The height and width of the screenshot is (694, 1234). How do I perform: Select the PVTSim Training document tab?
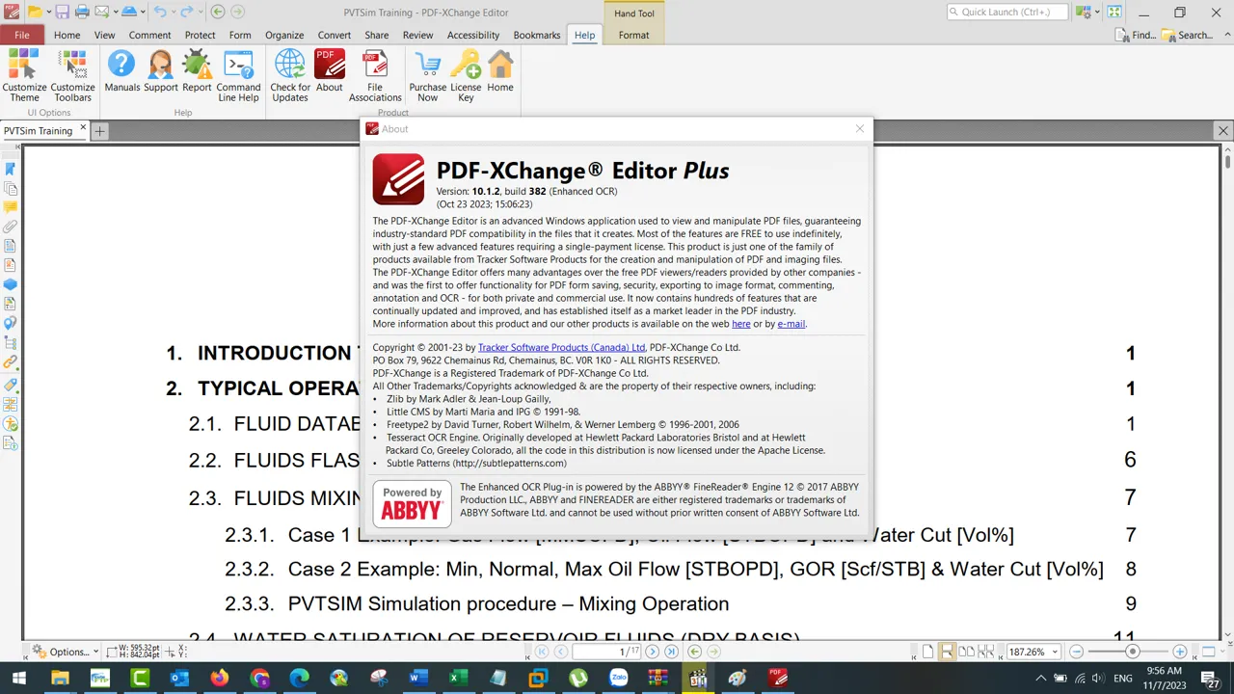(38, 130)
